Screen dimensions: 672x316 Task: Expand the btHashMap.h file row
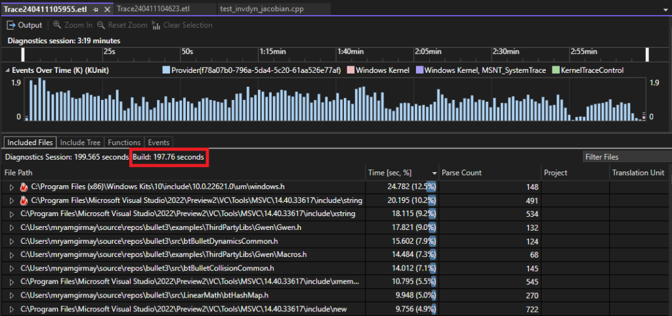(11, 295)
